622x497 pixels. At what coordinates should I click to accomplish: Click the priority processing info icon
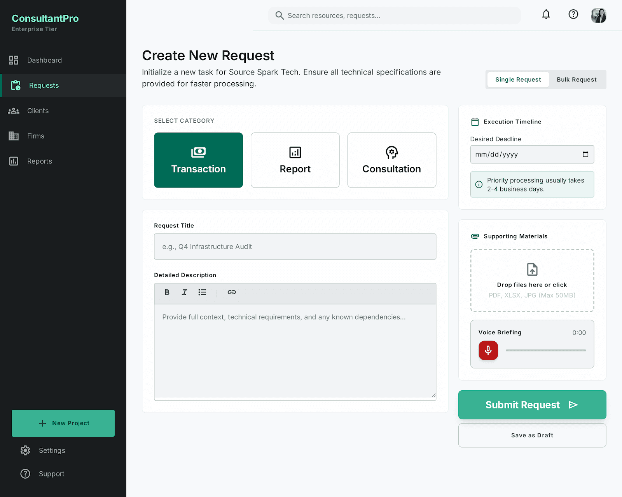point(479,184)
